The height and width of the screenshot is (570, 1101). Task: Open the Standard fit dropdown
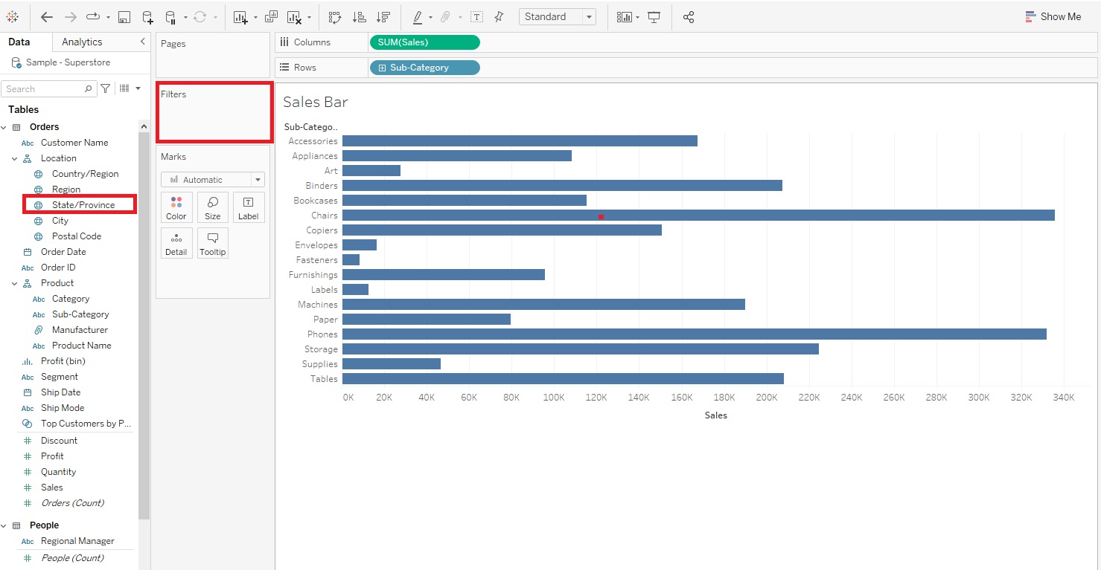[558, 16]
